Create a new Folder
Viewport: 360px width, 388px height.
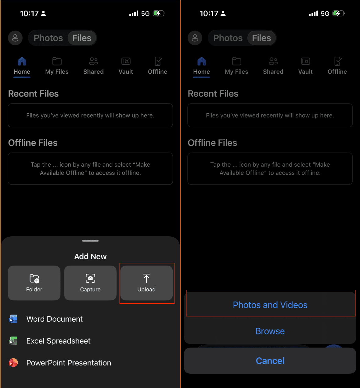click(x=34, y=283)
